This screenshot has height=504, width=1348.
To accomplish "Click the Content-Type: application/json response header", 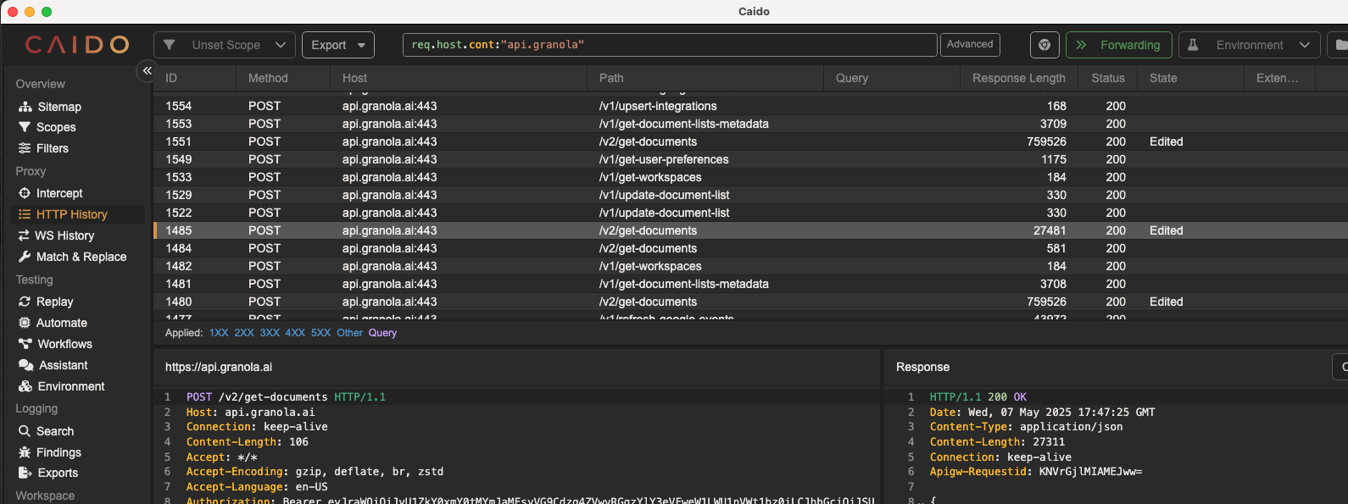I will coord(1026,427).
